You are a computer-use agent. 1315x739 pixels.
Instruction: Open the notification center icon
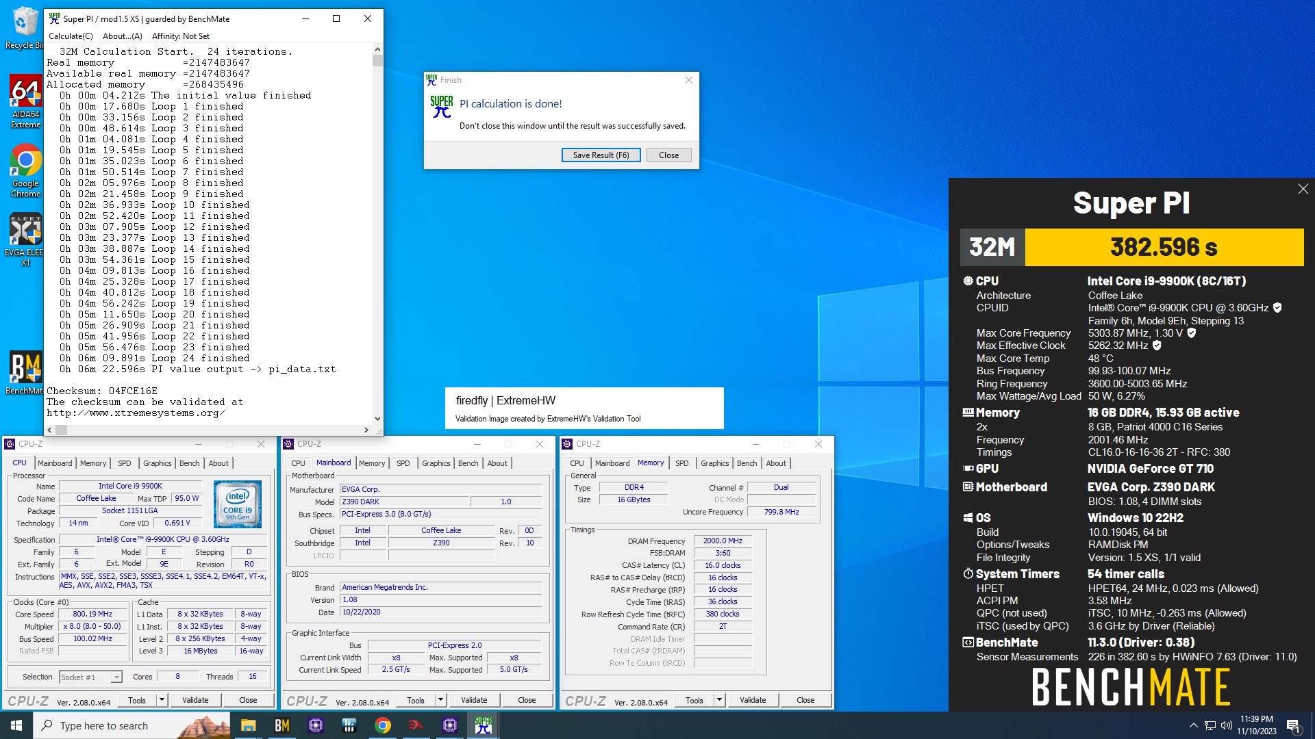[1293, 725]
